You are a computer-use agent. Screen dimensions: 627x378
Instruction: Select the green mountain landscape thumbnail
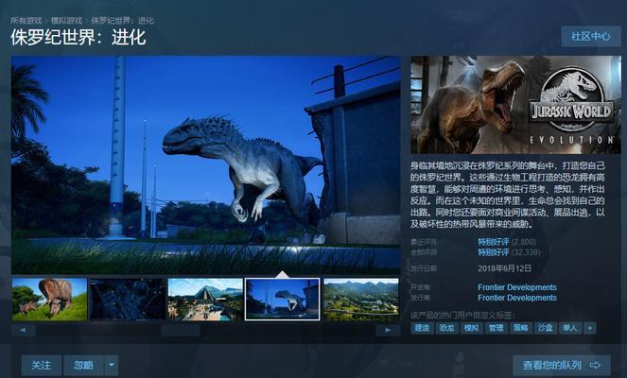pyautogui.click(x=361, y=300)
